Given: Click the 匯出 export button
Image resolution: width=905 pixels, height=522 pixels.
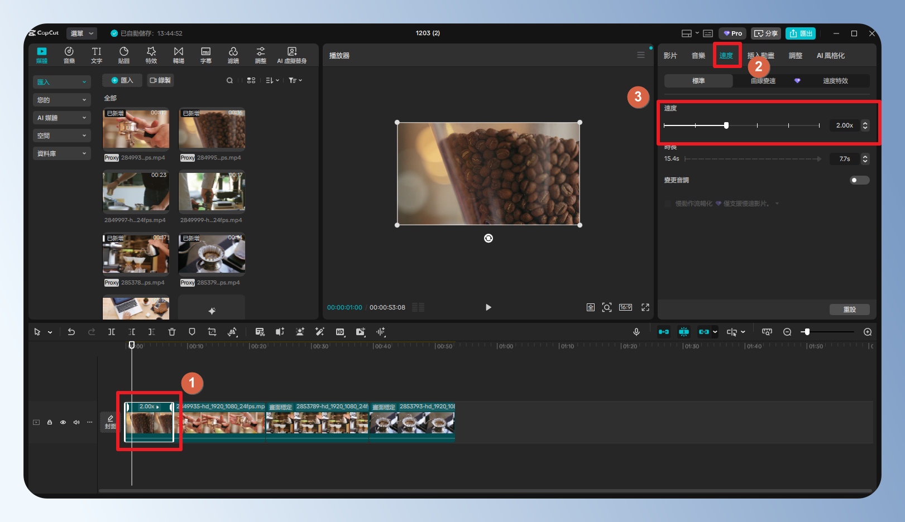Looking at the screenshot, I should tap(801, 33).
